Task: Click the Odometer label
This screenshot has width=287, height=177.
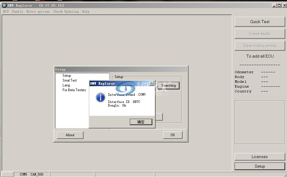Action: click(244, 72)
